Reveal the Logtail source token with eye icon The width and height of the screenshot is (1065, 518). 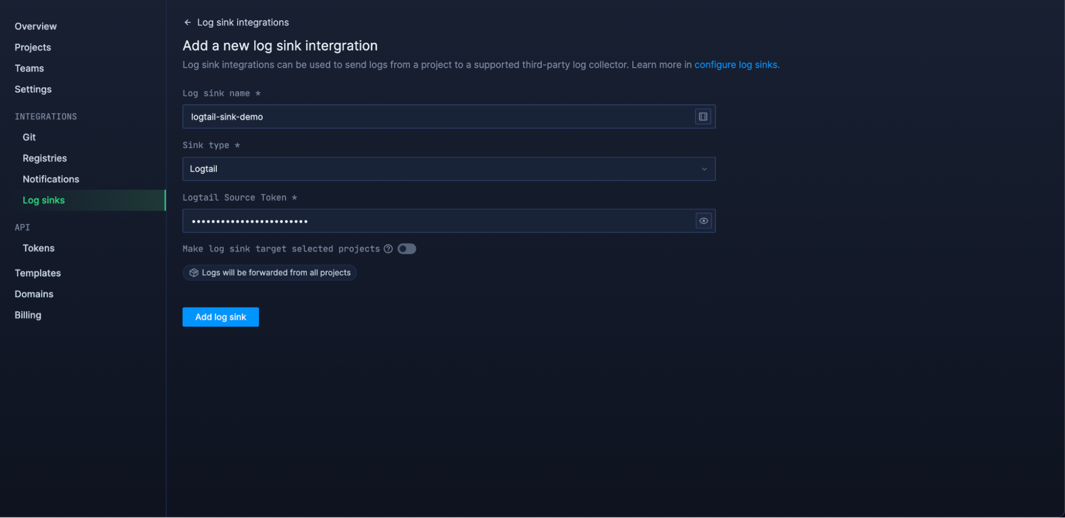[703, 221]
